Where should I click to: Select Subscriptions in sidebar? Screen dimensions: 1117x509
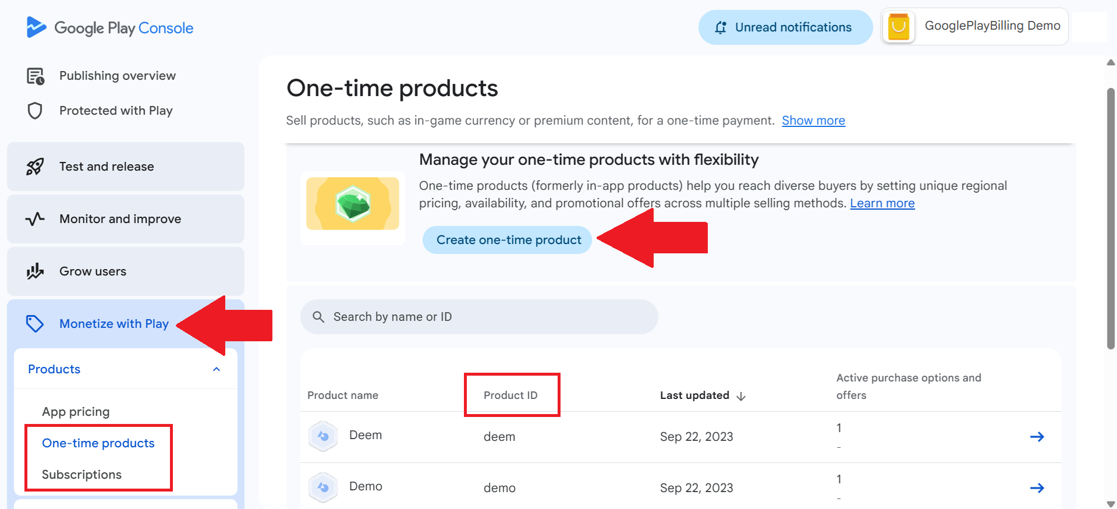click(x=81, y=475)
